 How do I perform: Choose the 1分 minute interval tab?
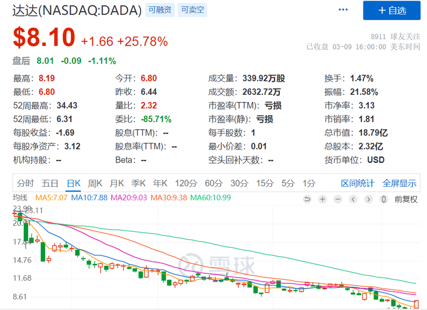pos(309,183)
